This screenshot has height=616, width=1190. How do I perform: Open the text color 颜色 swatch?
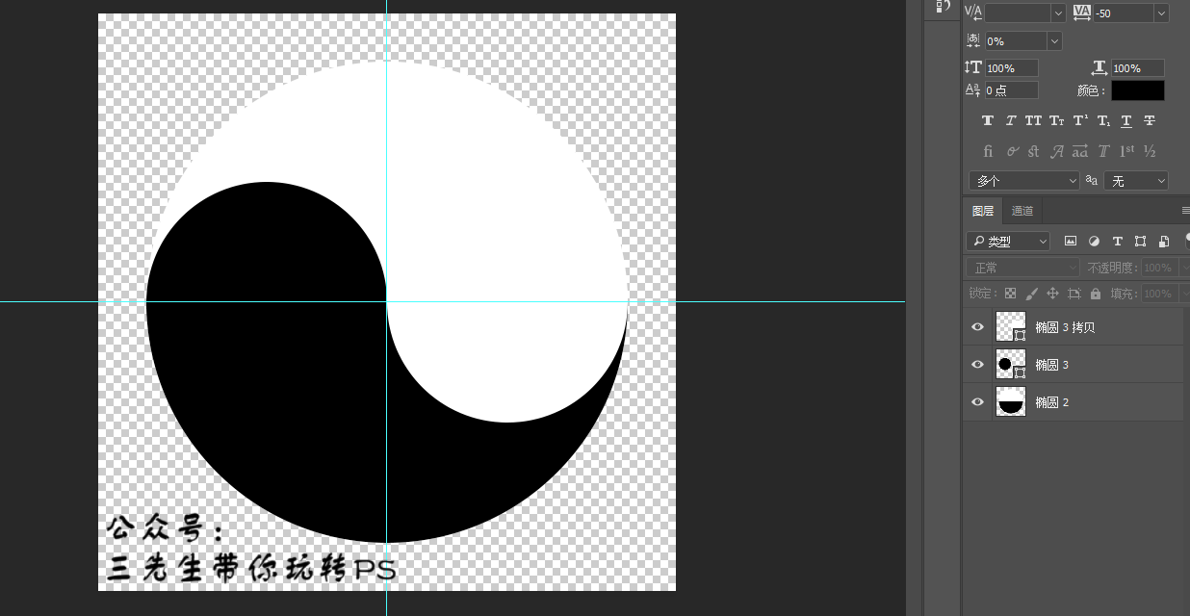coord(1138,90)
